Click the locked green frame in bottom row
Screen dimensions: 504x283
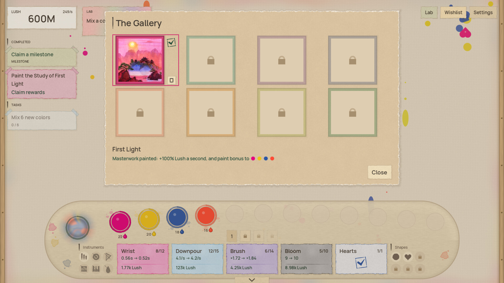[353, 112]
